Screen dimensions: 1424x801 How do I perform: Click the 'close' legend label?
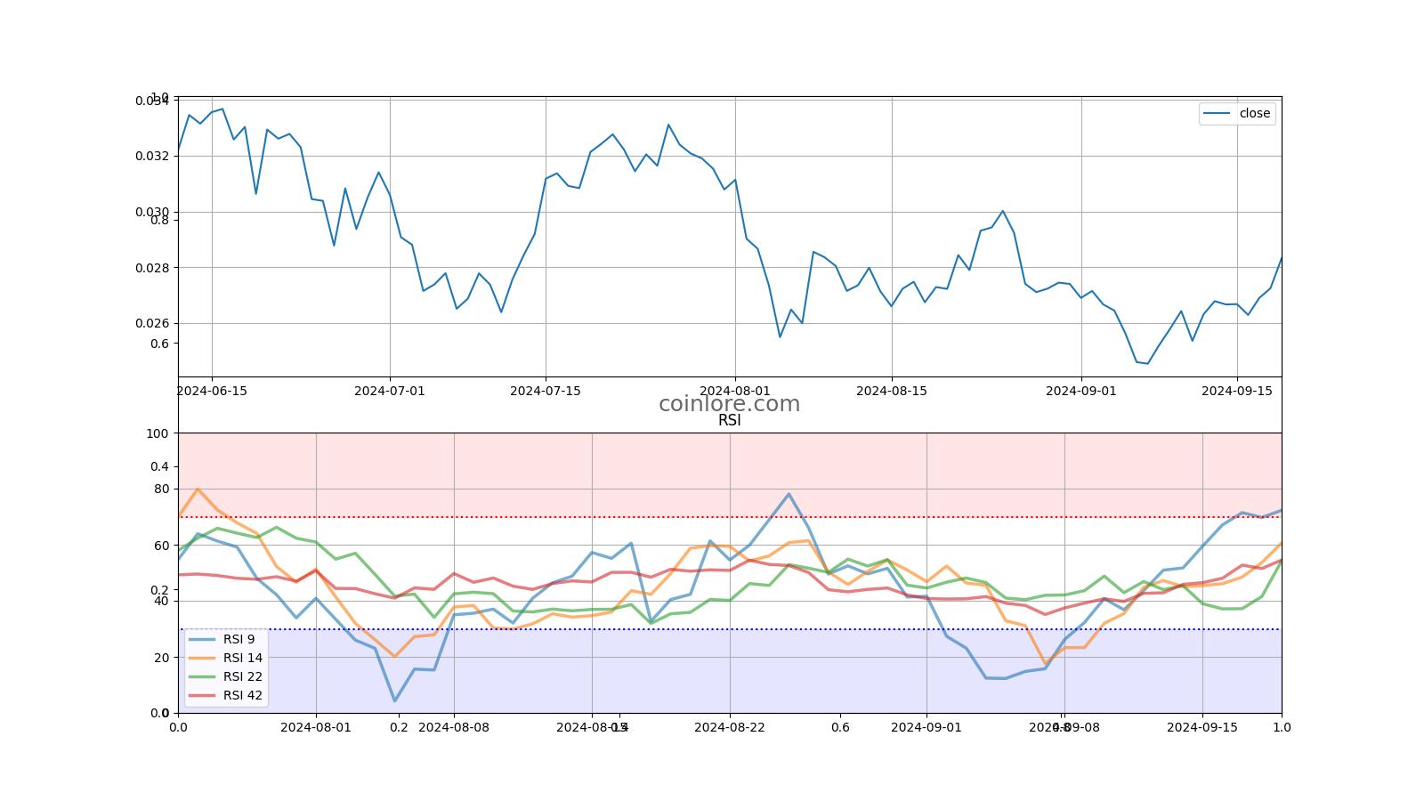click(1254, 113)
